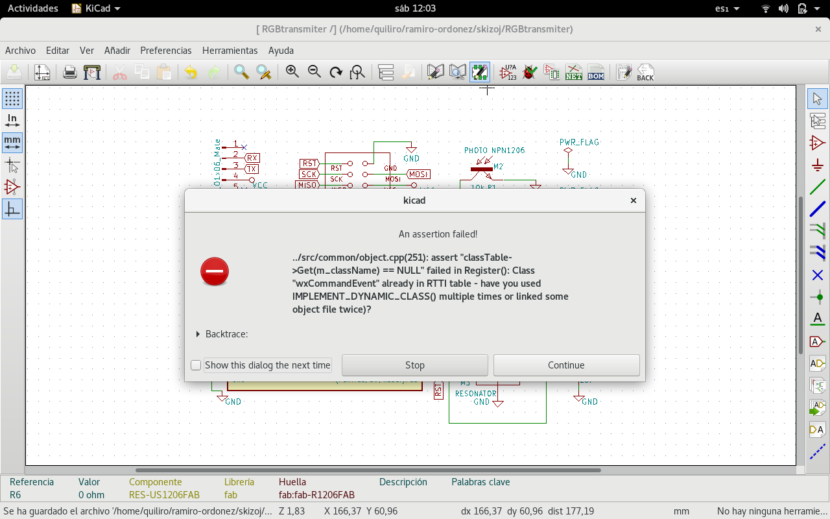Image resolution: width=830 pixels, height=519 pixels.
Task: Open the Find magnifier tool
Action: point(241,72)
